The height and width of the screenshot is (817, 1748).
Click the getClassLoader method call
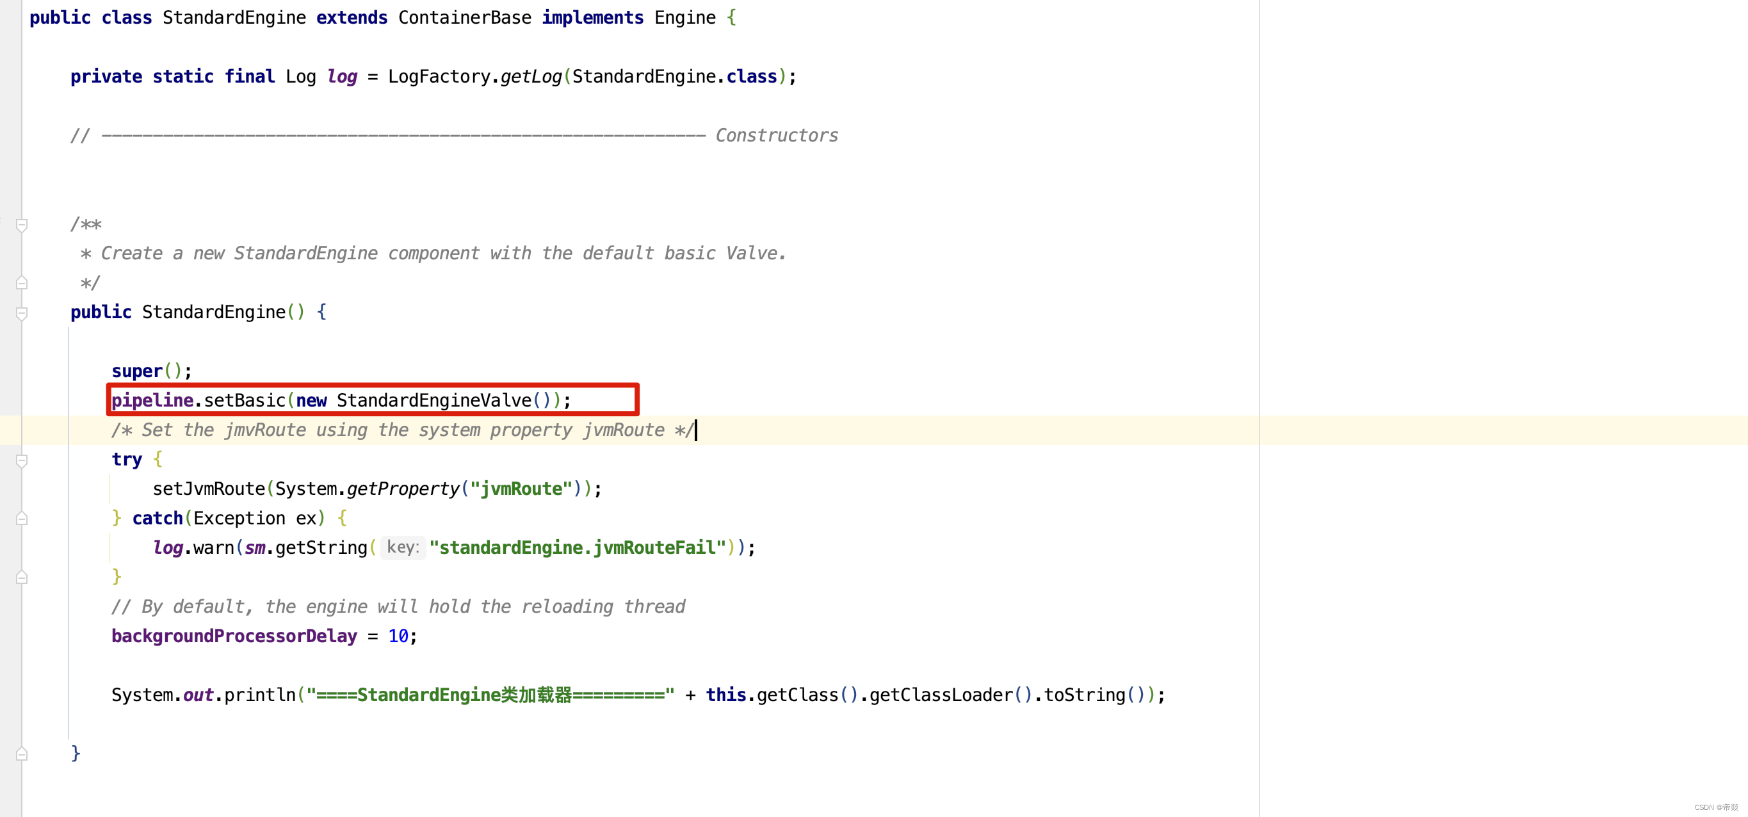click(x=941, y=695)
